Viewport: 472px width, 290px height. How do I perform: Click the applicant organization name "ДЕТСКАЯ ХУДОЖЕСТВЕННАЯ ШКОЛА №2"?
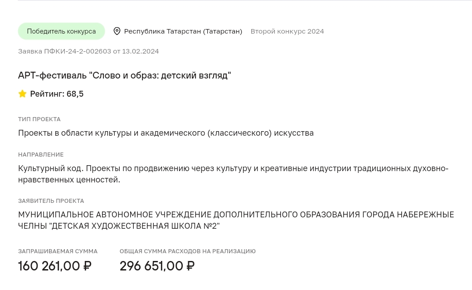pyautogui.click(x=135, y=226)
